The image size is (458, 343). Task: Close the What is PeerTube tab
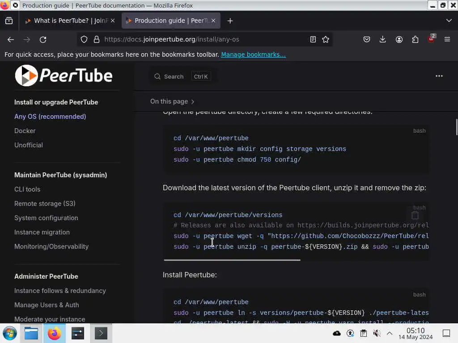pyautogui.click(x=113, y=21)
